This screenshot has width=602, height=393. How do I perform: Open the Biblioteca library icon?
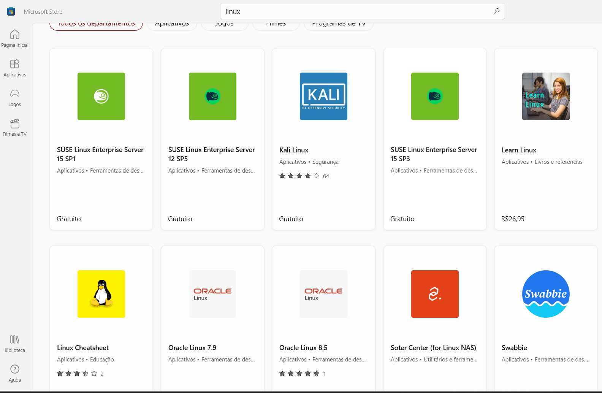15,339
